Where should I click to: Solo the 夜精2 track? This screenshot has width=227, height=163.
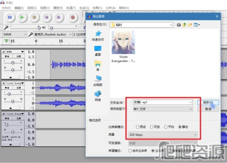pos(19,56)
